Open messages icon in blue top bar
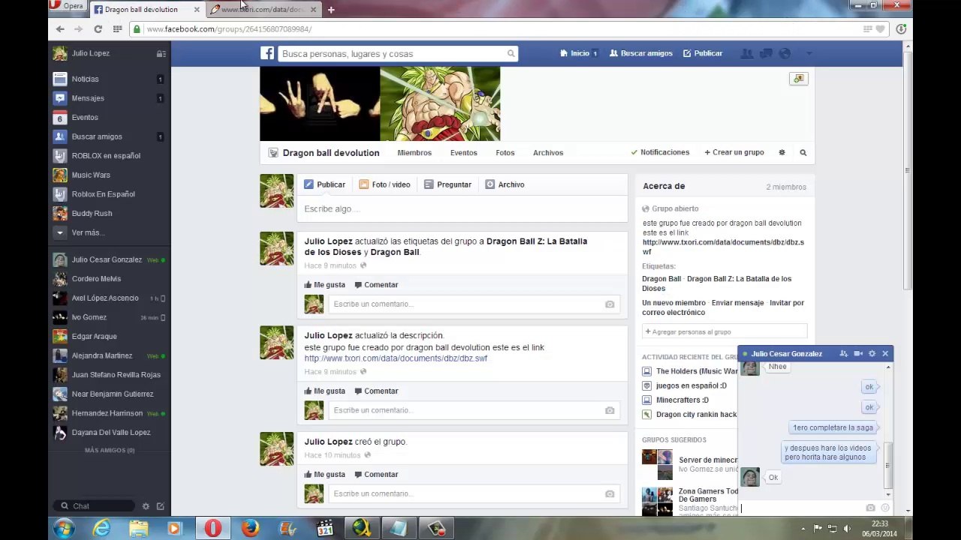The image size is (961, 540). point(766,53)
